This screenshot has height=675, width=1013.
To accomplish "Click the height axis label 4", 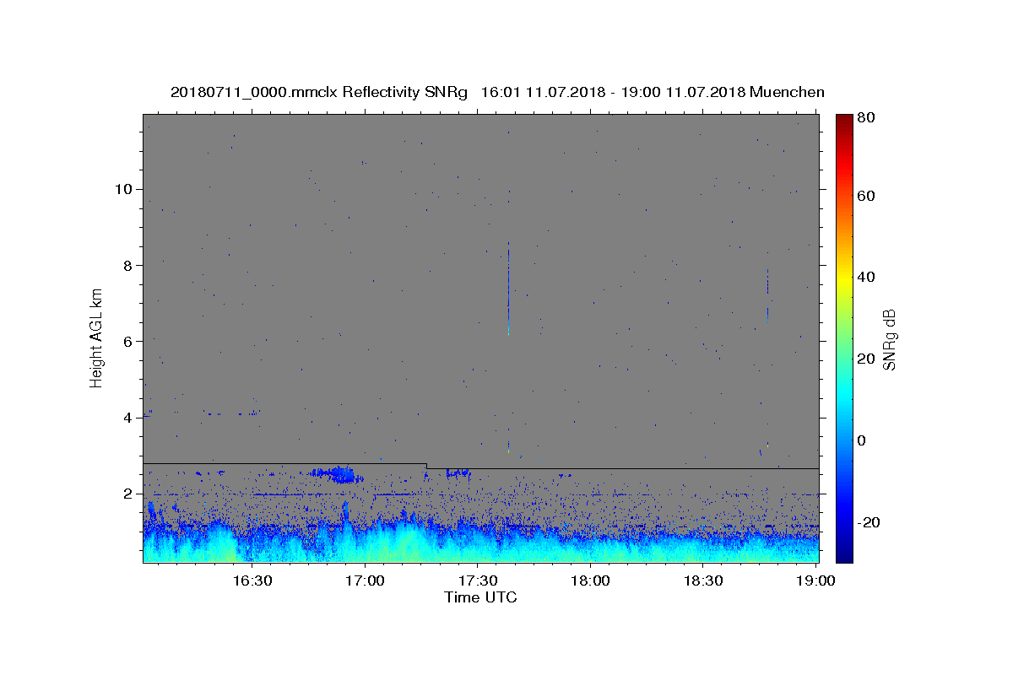I will [129, 418].
